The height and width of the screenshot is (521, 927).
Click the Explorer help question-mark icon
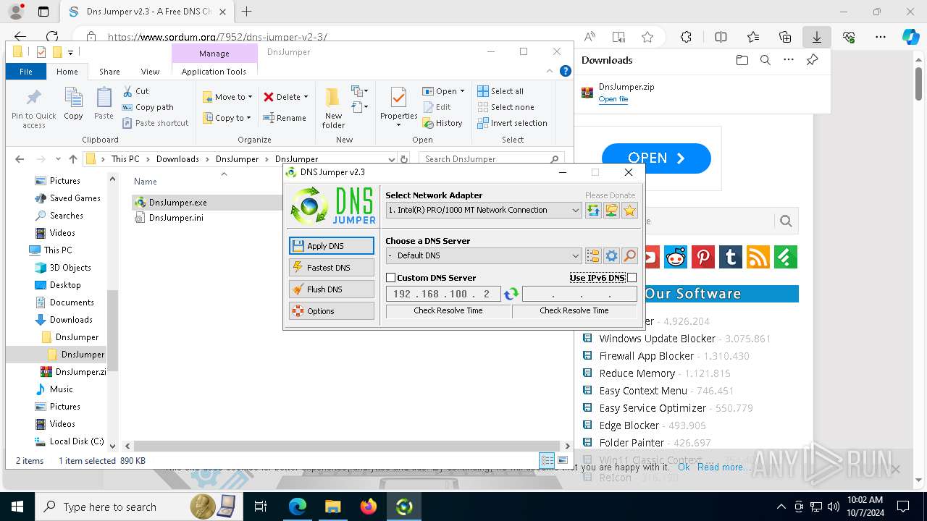[x=566, y=71]
